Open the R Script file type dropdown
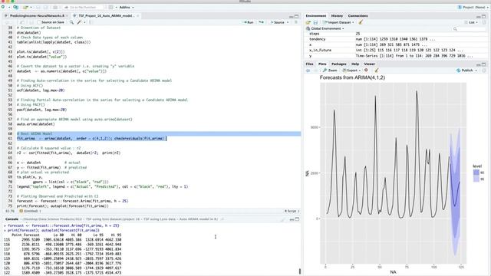491x276 pixels. [x=292, y=212]
